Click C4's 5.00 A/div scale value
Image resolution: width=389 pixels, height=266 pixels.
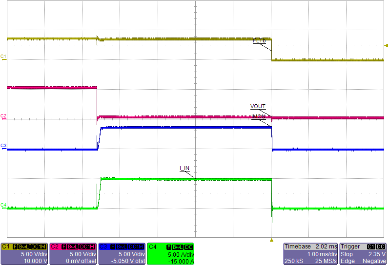pos(181,255)
